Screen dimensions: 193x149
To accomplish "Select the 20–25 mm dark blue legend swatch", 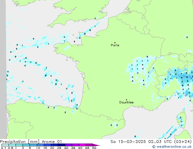I will [54, 145].
